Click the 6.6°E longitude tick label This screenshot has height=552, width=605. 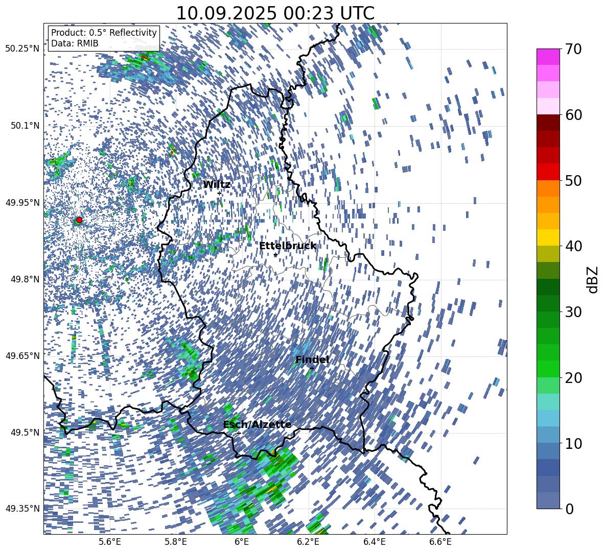pyautogui.click(x=440, y=542)
